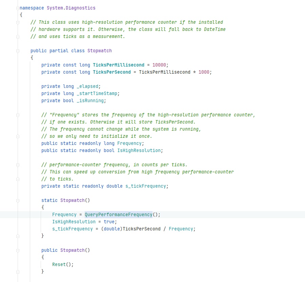Click the Reset() method call
The width and height of the screenshot is (305, 282).
click(62, 264)
